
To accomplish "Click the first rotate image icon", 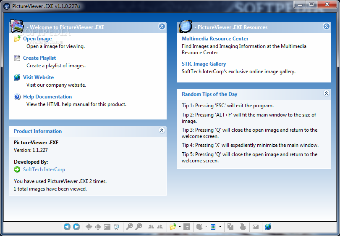I will coord(151,227).
